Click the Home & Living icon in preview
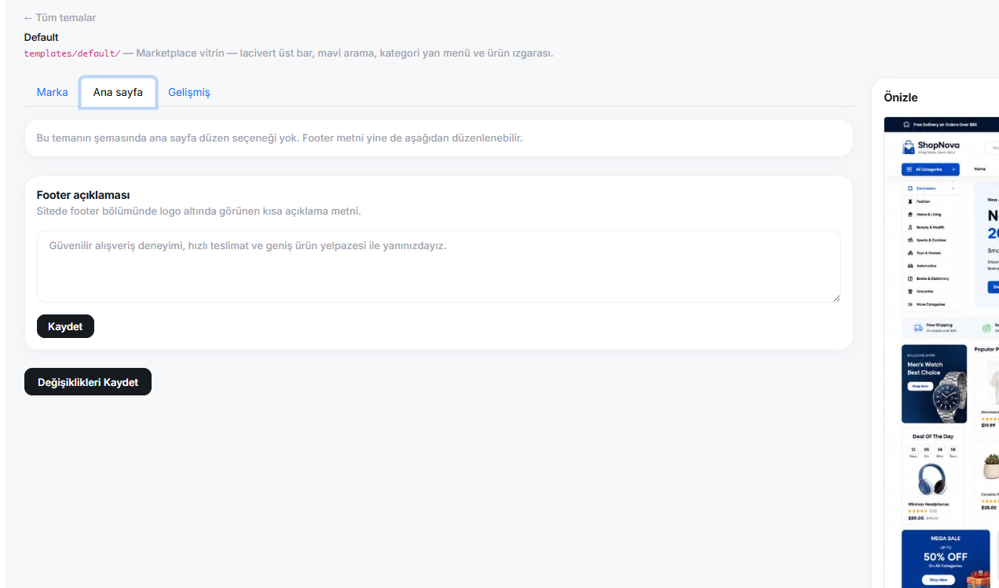The image size is (999, 588). [910, 215]
